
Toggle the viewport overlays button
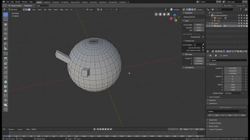[171, 9]
